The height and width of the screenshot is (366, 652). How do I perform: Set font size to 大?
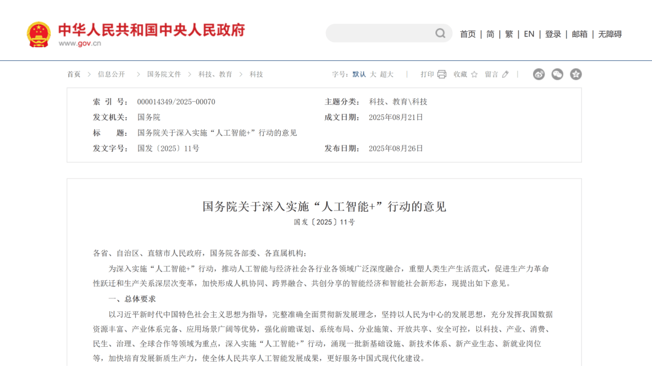point(373,74)
